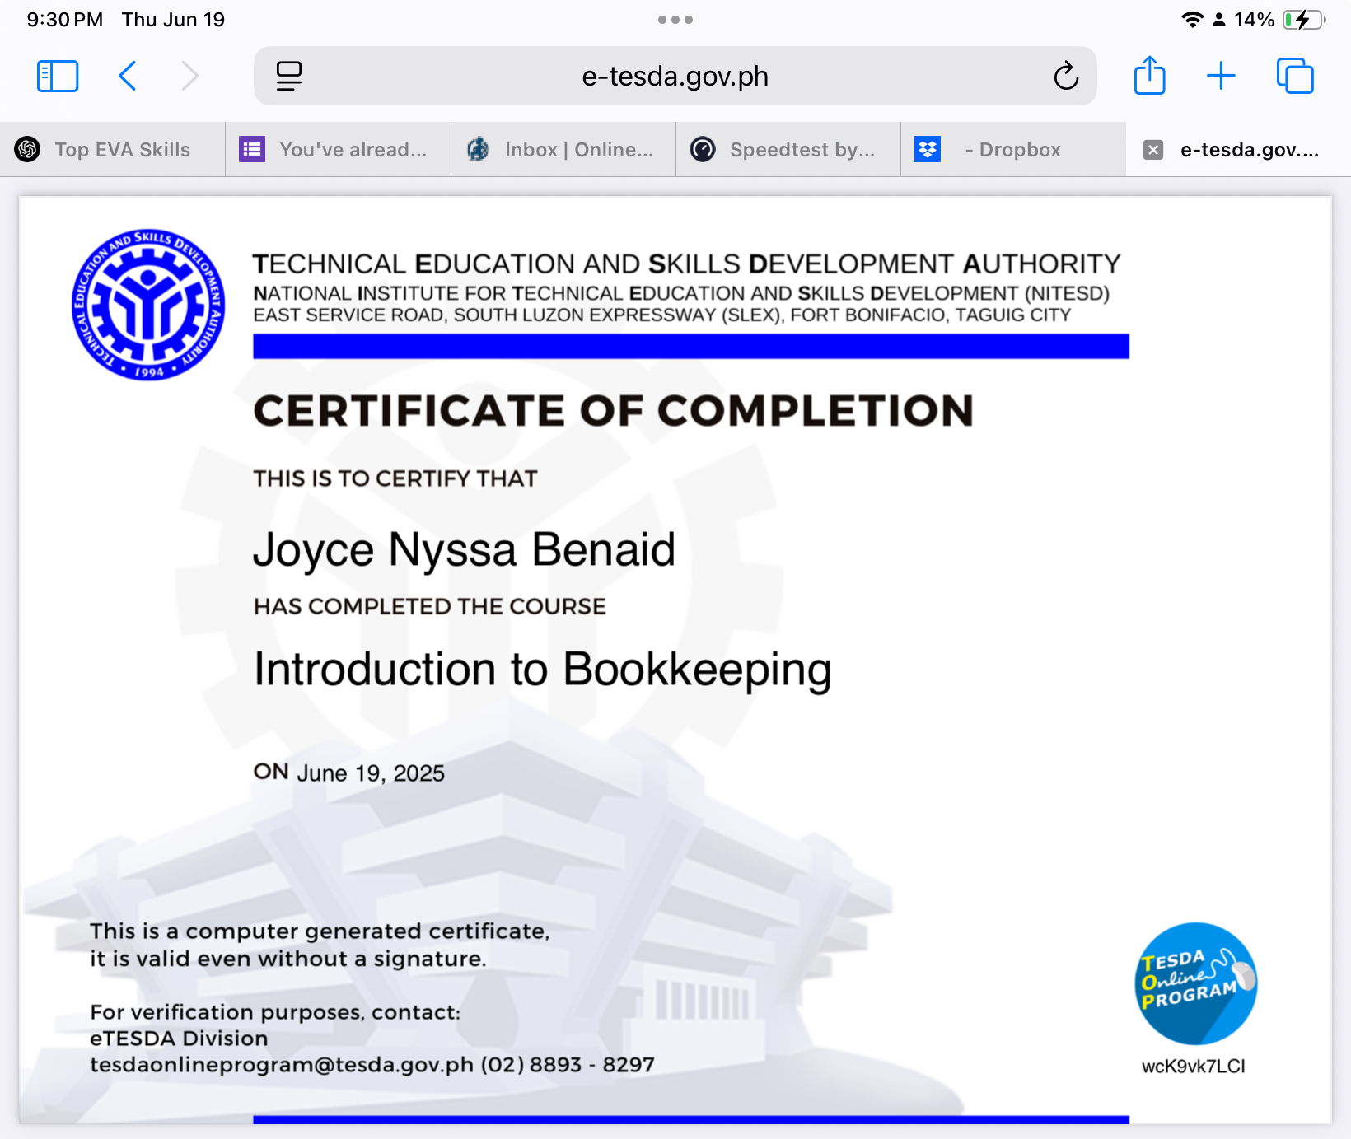
Task: Click the ChatGPT icon on Top EVA Skills tab
Action: (27, 149)
